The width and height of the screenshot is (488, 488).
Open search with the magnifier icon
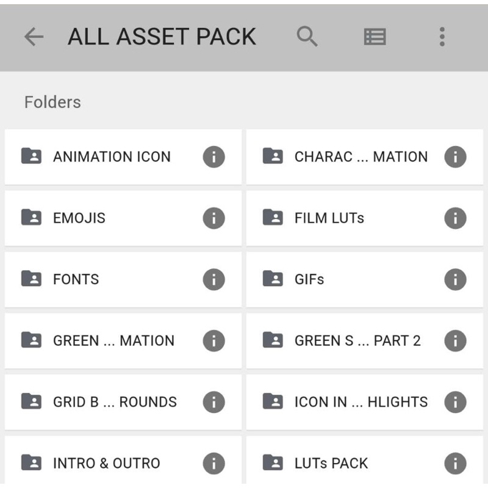pos(307,37)
